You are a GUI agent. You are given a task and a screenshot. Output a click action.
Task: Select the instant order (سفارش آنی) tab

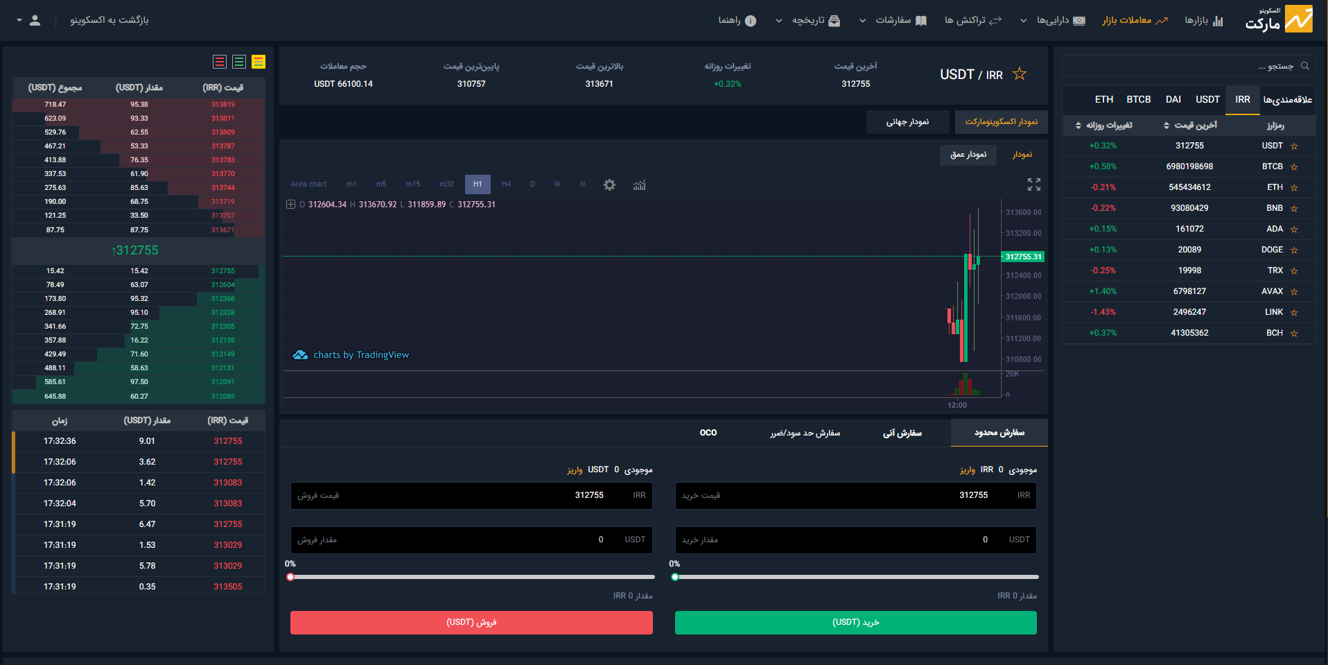pos(902,433)
